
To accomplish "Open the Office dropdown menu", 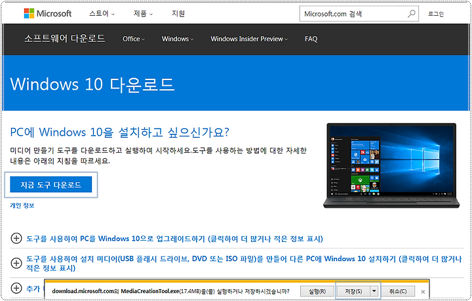I will 134,39.
